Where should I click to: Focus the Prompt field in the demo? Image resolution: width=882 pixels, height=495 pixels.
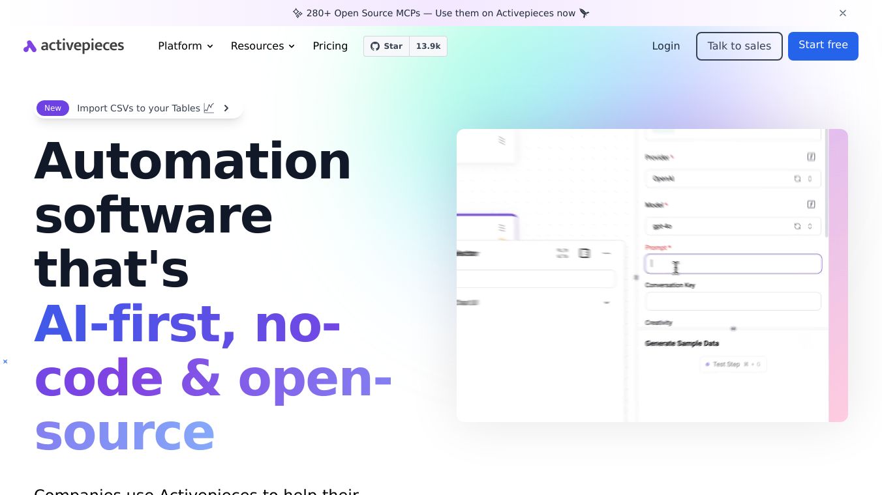click(733, 264)
